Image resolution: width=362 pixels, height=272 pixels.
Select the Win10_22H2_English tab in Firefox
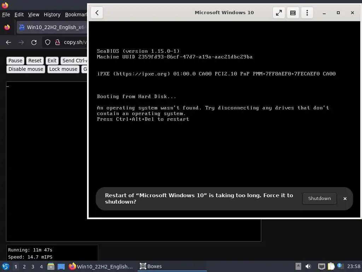coord(52,27)
